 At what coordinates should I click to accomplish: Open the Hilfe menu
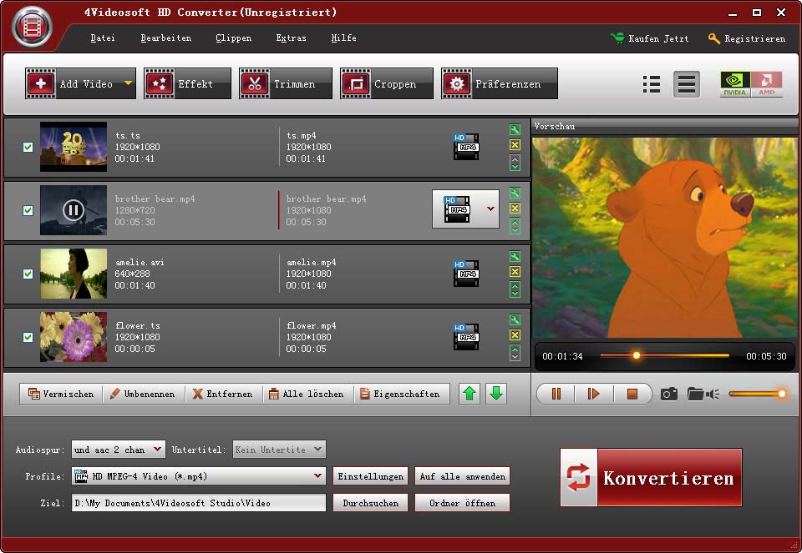click(x=343, y=38)
